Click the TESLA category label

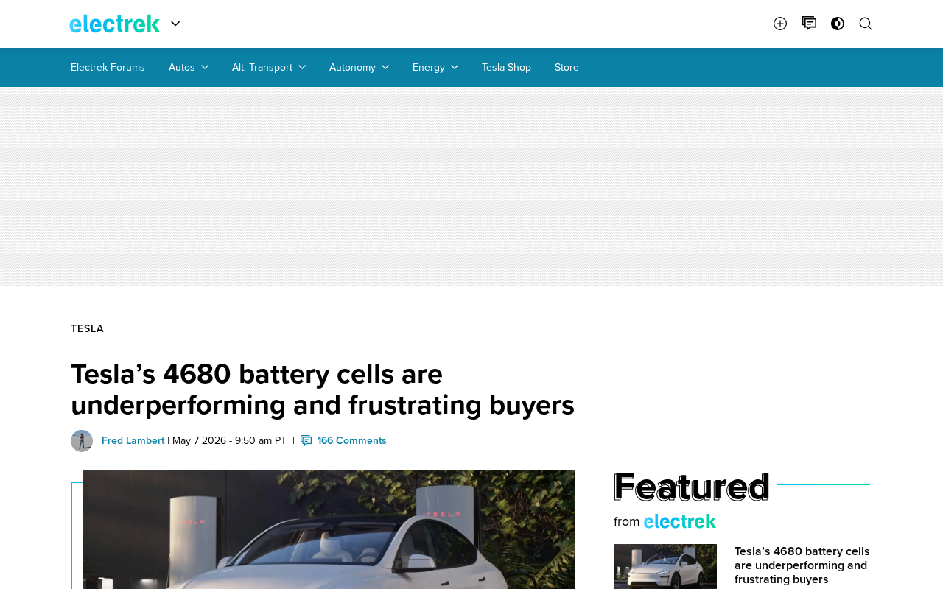[87, 328]
